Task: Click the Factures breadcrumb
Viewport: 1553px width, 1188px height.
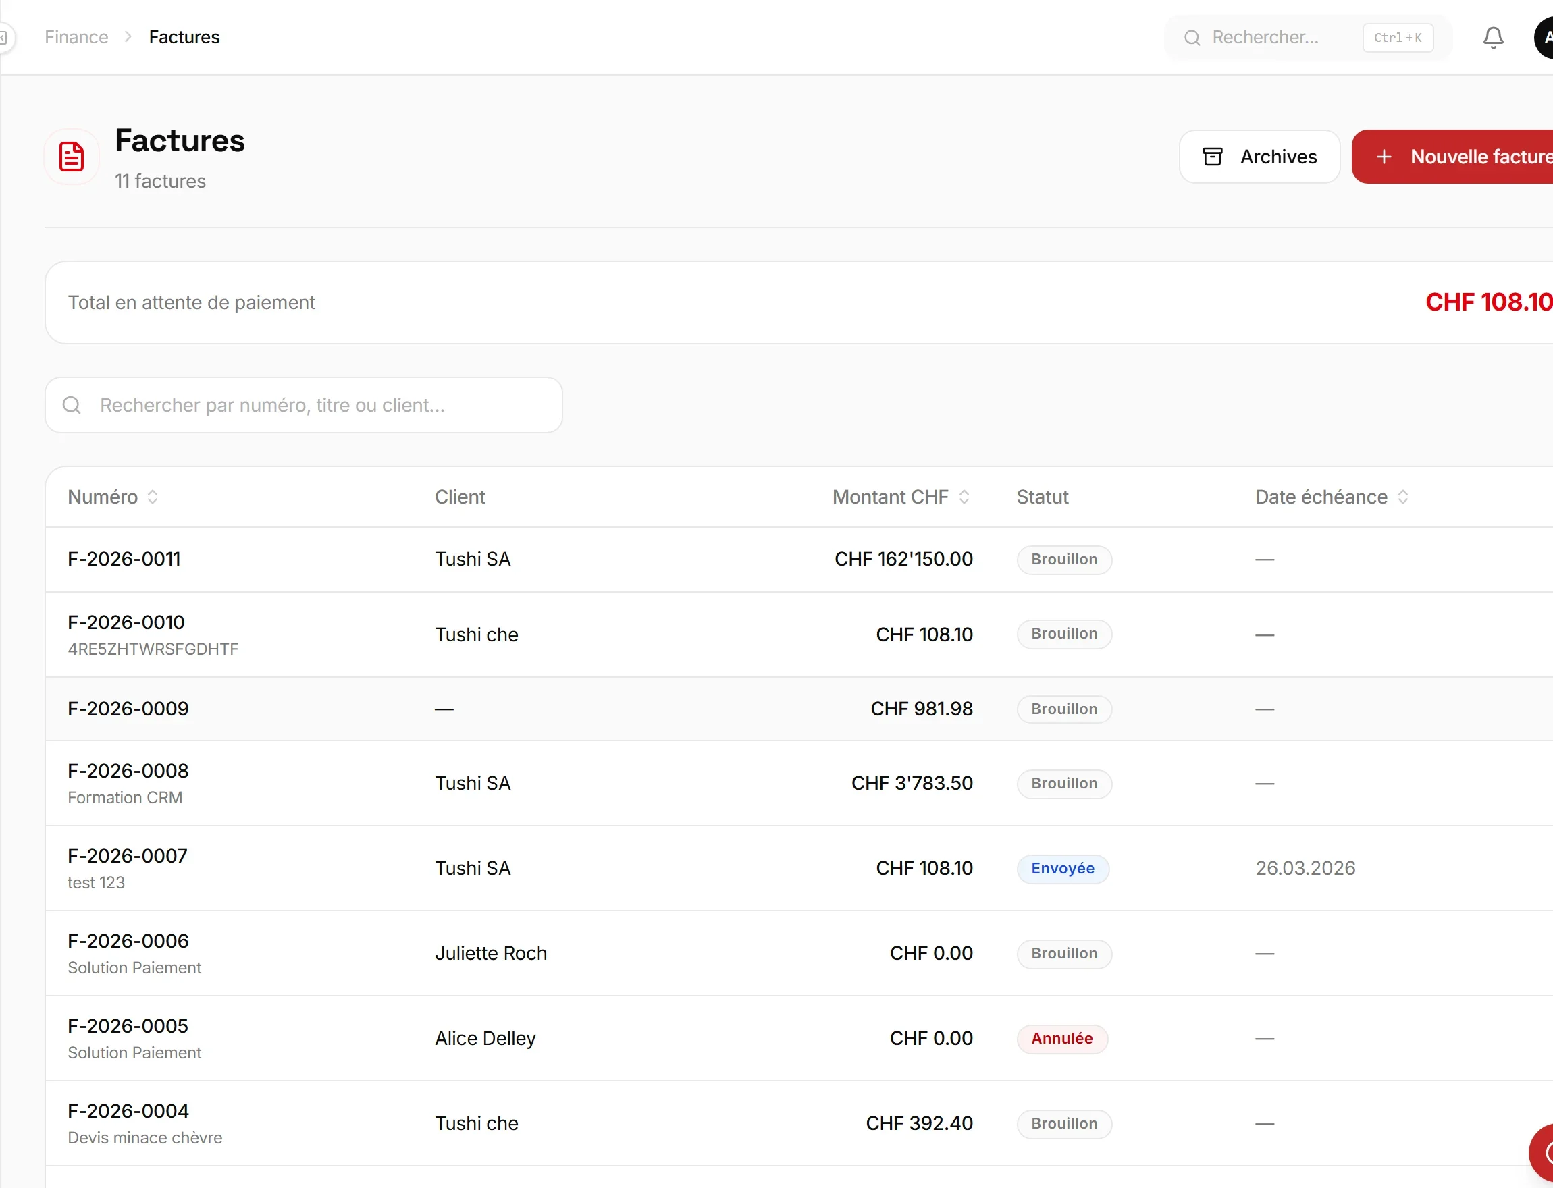Action: point(184,38)
